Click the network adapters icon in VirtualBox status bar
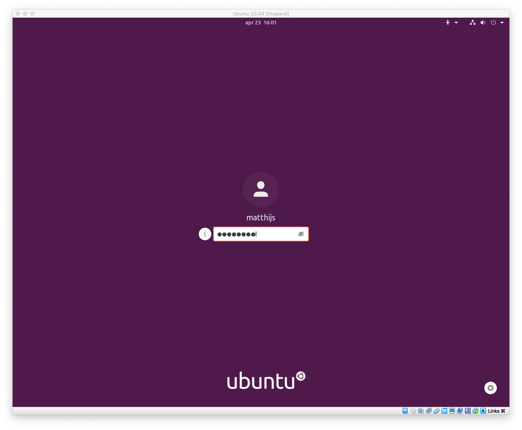522x430 pixels. tap(429, 411)
